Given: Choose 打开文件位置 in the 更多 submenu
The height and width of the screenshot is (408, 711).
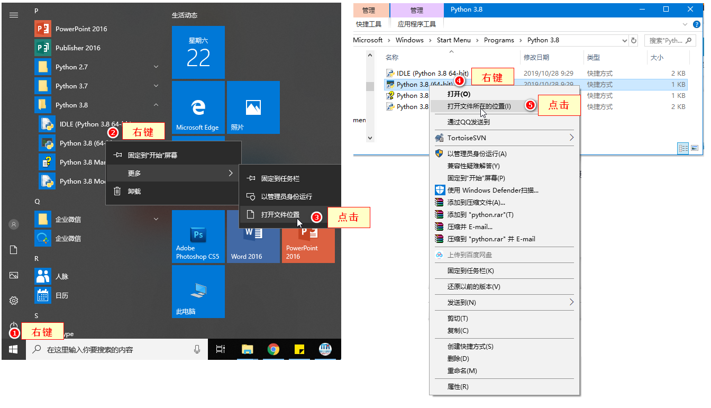Looking at the screenshot, I should click(290, 214).
